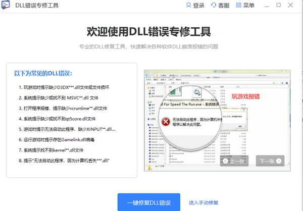Click the title 欢迎使用DLL错误专修工具

point(148,31)
